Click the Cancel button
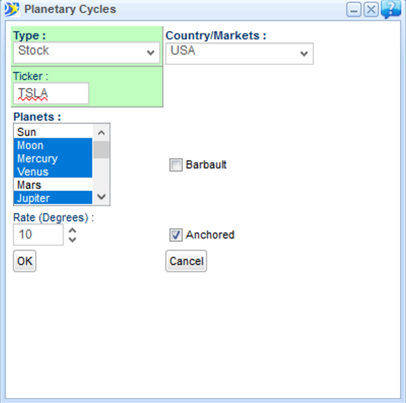406x403 pixels. coord(186,261)
